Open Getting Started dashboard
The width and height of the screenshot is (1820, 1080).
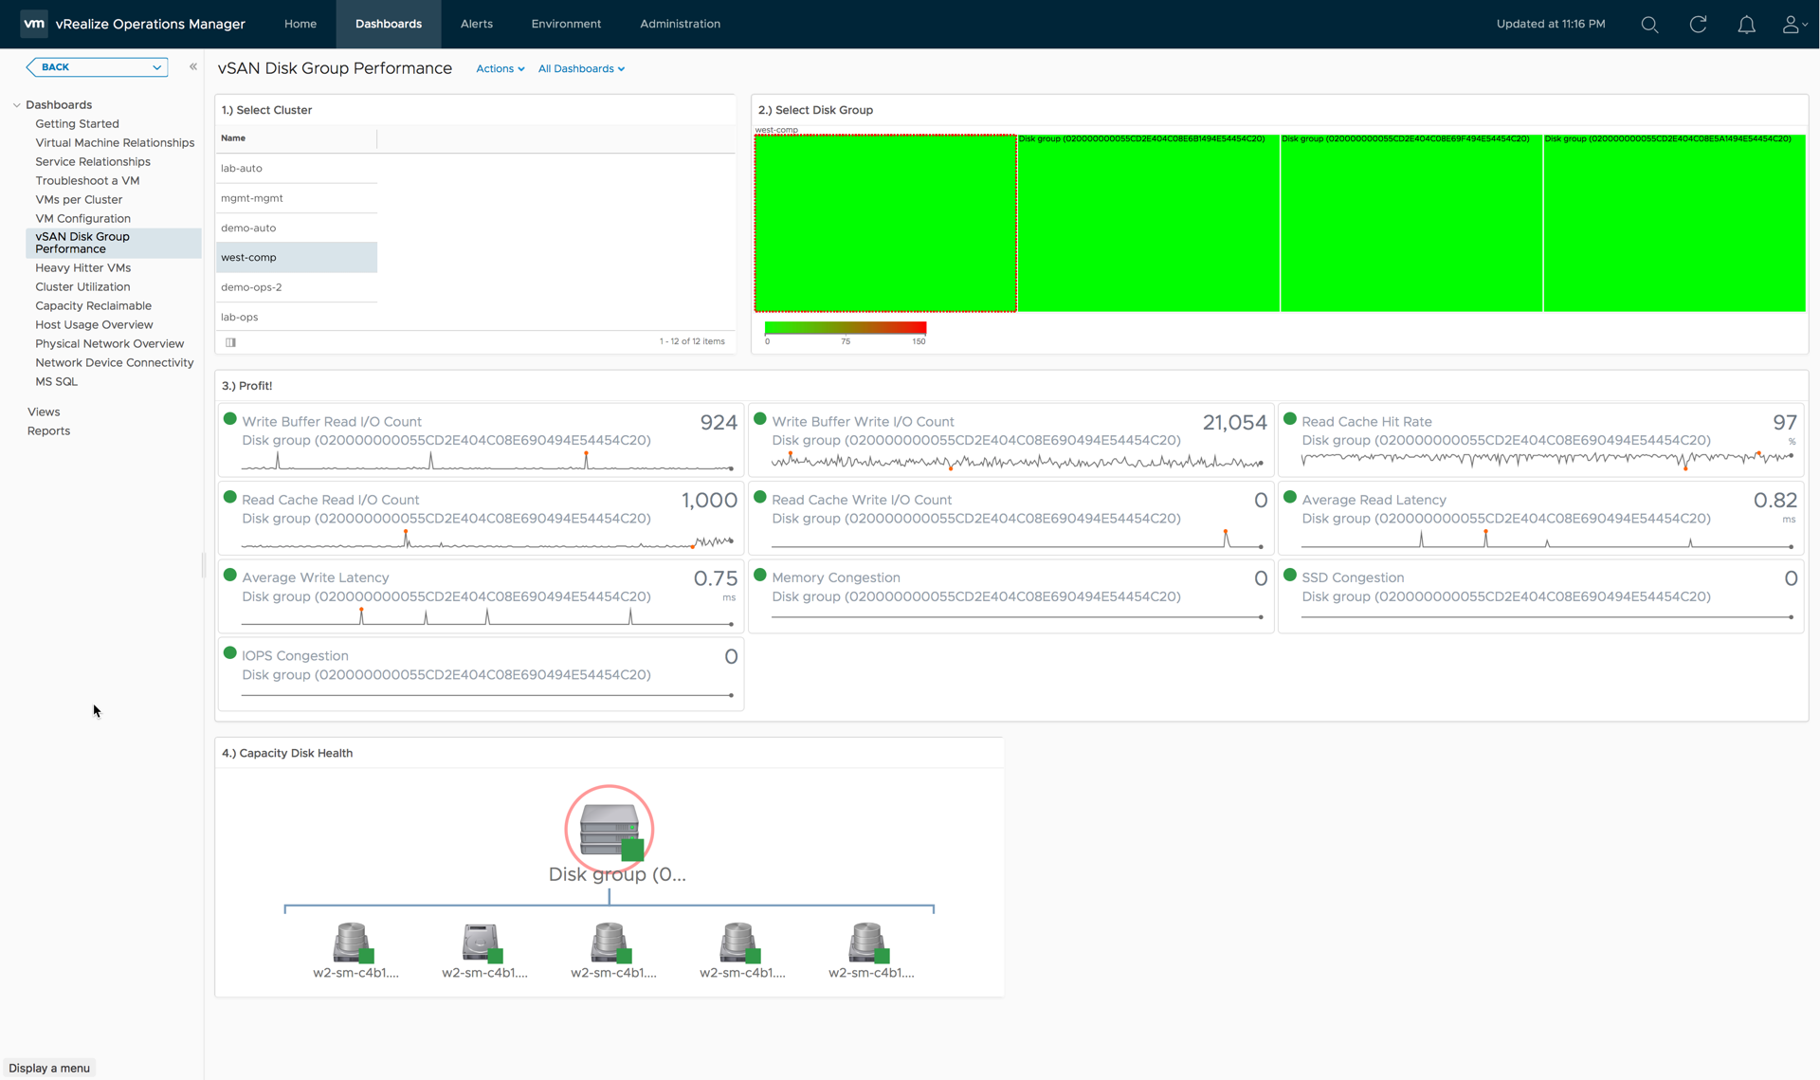tap(77, 123)
